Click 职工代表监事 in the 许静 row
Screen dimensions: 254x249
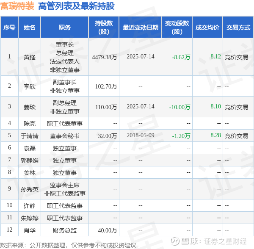click(65, 206)
